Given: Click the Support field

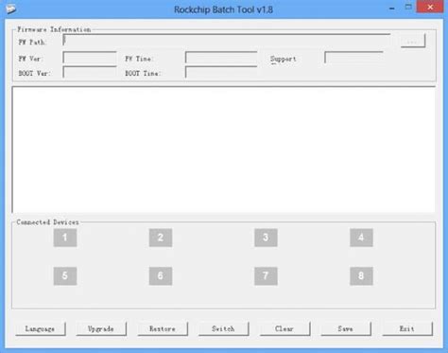Looking at the screenshot, I should click(353, 58).
